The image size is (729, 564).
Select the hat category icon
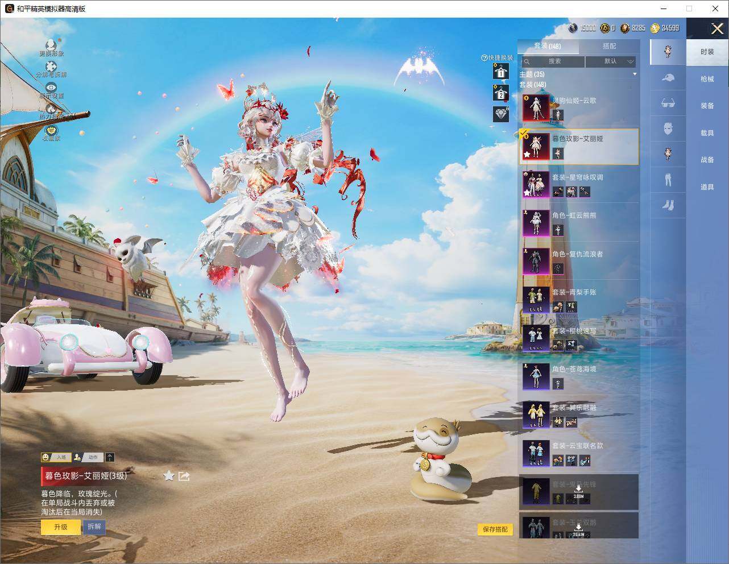pyautogui.click(x=668, y=78)
